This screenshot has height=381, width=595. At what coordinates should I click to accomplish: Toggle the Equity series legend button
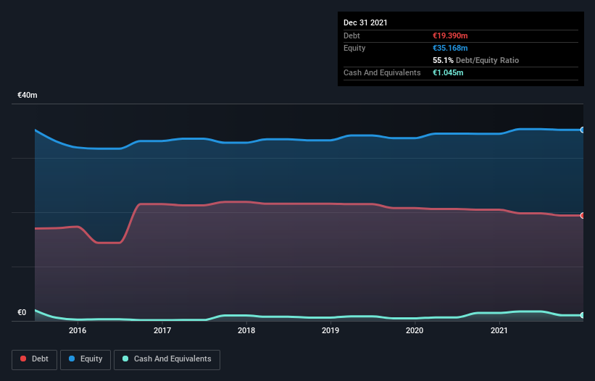pyautogui.click(x=86, y=359)
